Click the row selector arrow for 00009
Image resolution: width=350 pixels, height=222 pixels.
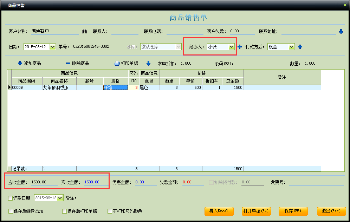[x=9, y=87]
